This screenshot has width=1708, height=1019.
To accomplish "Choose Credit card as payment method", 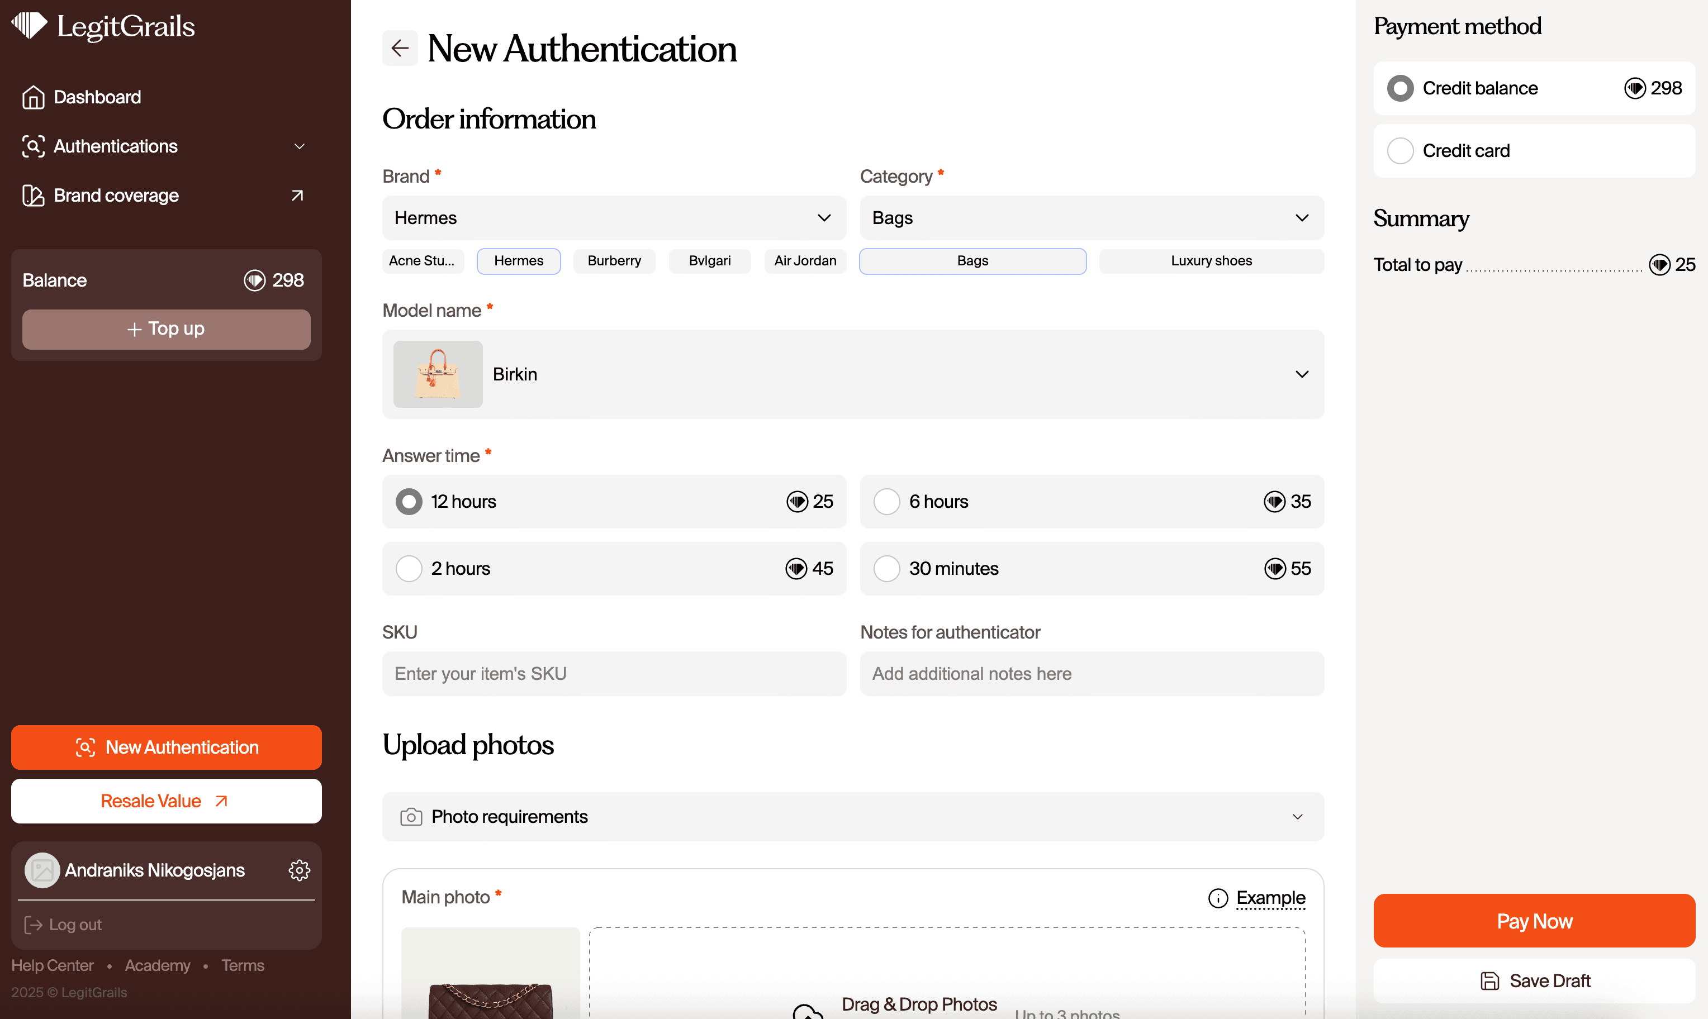I will (1401, 150).
